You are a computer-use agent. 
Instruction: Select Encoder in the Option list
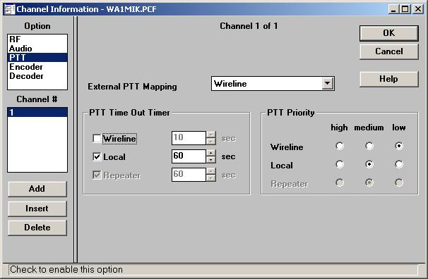(37, 67)
